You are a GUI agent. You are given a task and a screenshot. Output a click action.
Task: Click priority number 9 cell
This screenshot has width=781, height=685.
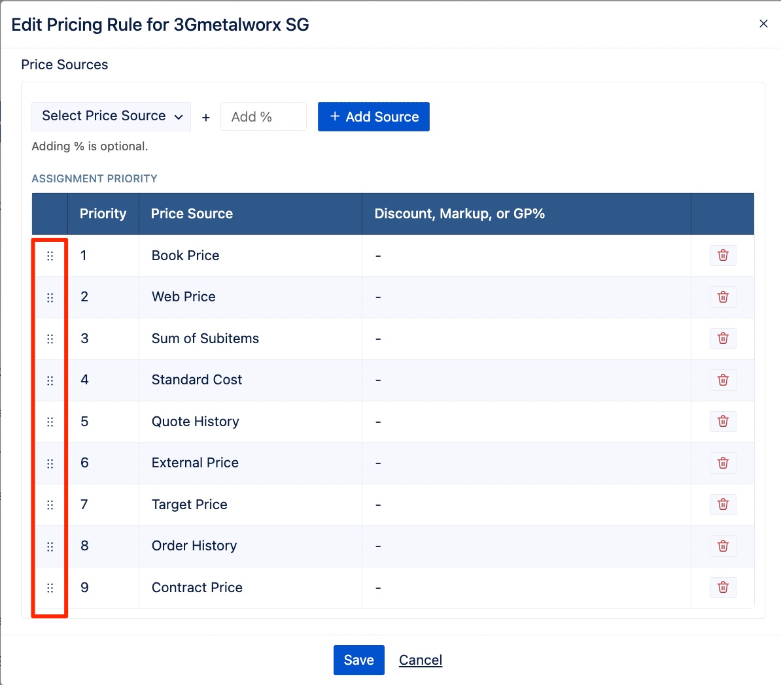pos(103,588)
